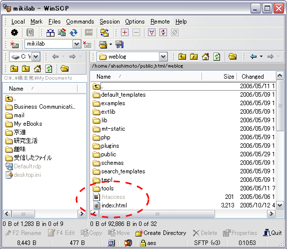Expand the weblog remote directory dropdown

click(x=163, y=57)
